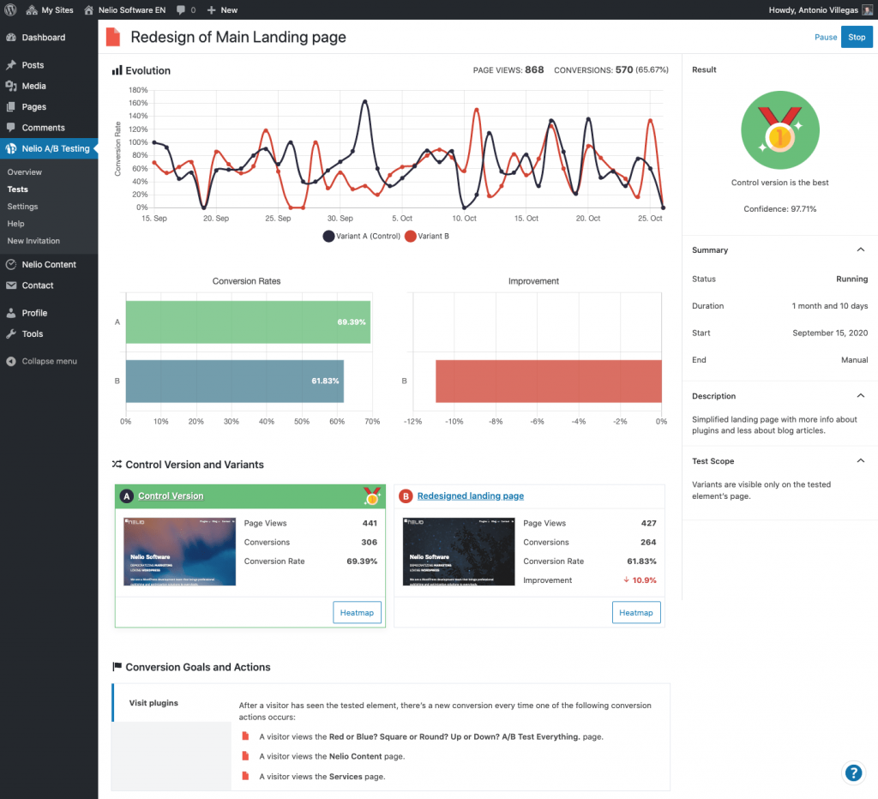Click the B badge of variant

point(406,496)
